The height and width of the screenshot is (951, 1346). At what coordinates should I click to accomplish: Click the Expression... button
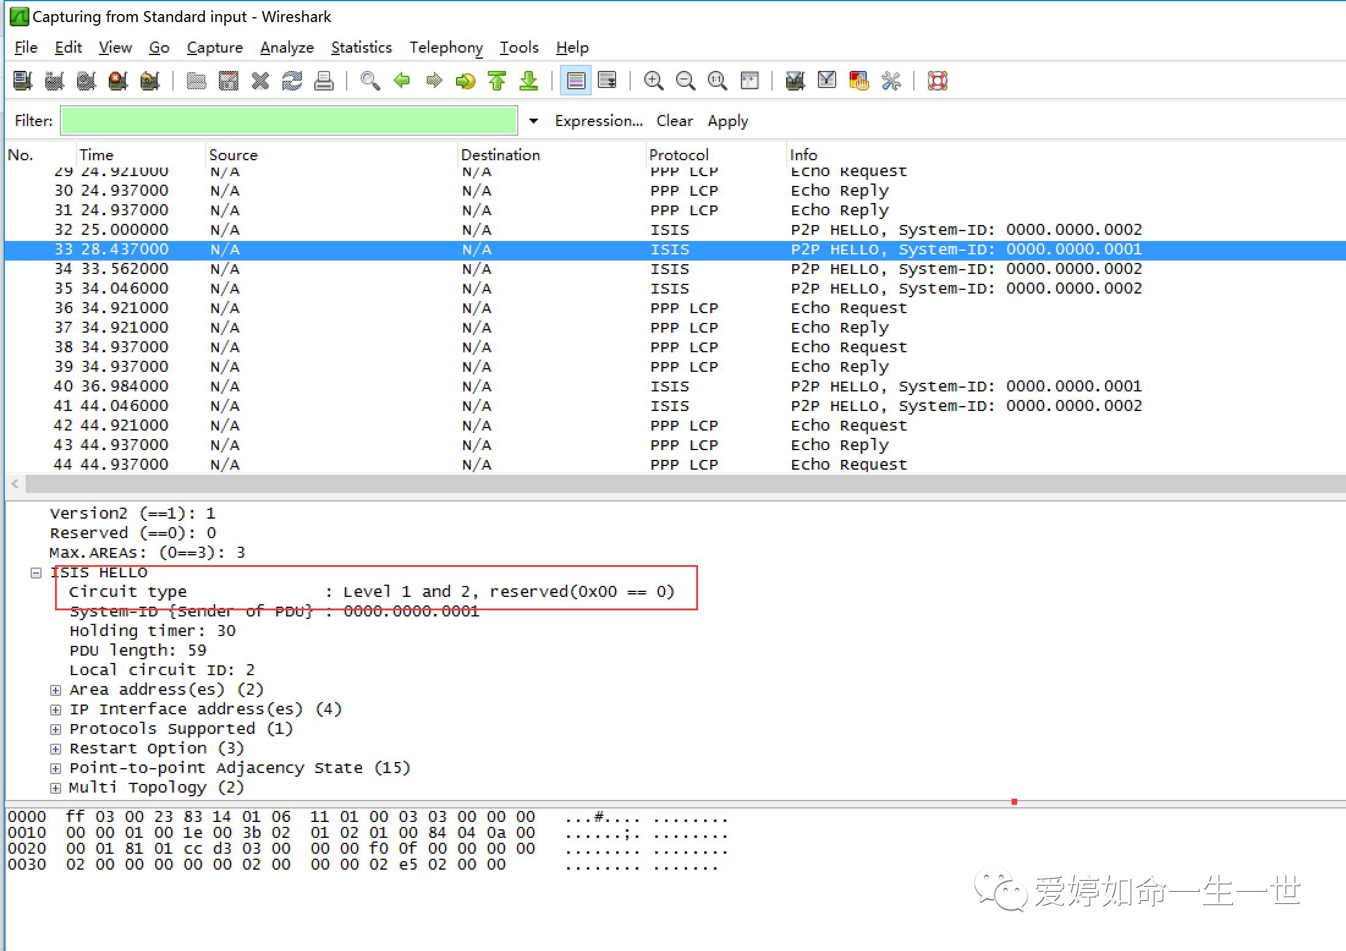598,121
